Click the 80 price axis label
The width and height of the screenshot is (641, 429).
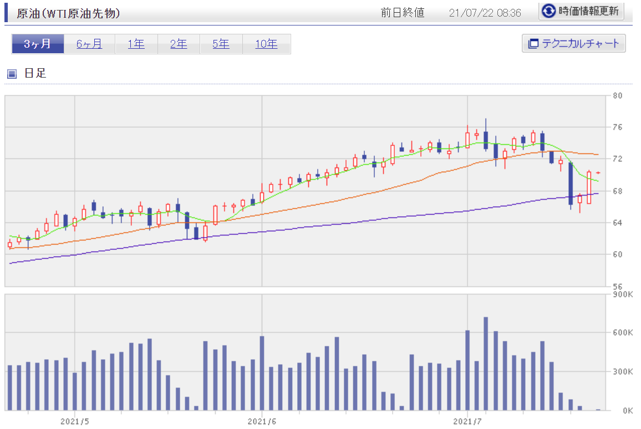(617, 95)
